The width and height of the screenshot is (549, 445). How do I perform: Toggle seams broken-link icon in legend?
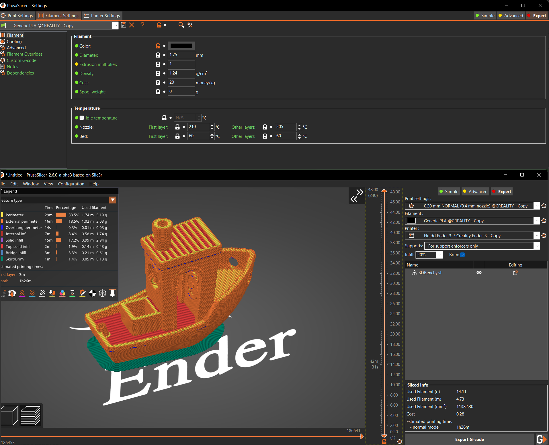click(x=42, y=293)
